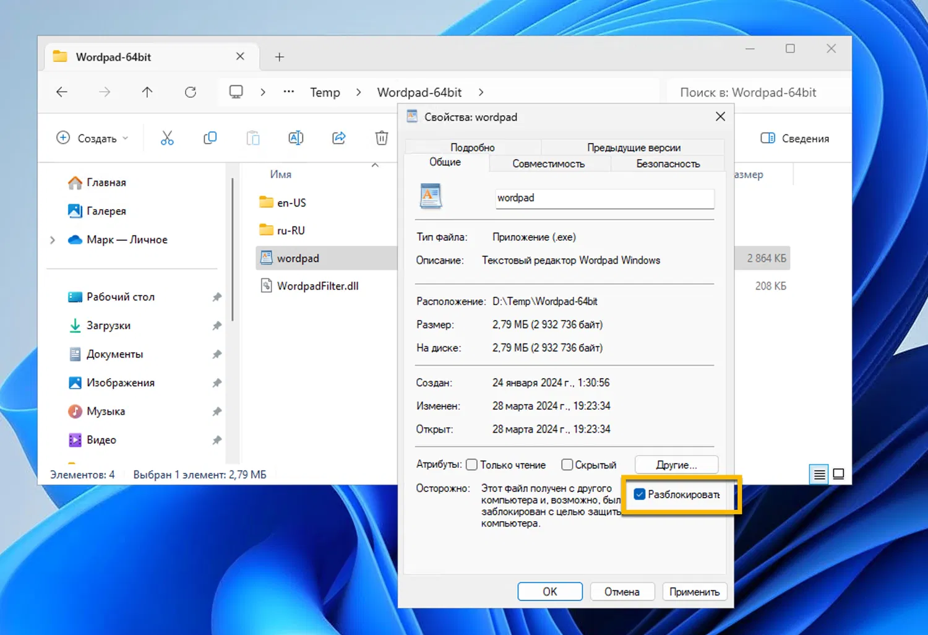Screen dimensions: 928x635
Task: Click the Share icon in toolbar
Action: [x=339, y=138]
